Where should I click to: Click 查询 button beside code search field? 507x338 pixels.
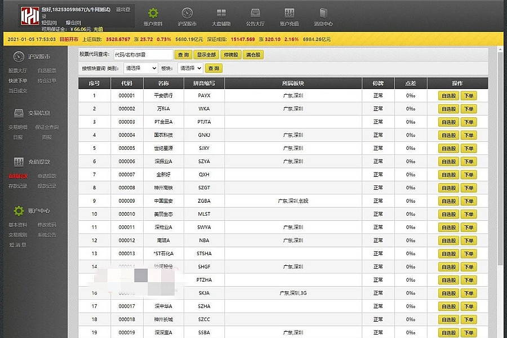pyautogui.click(x=183, y=55)
